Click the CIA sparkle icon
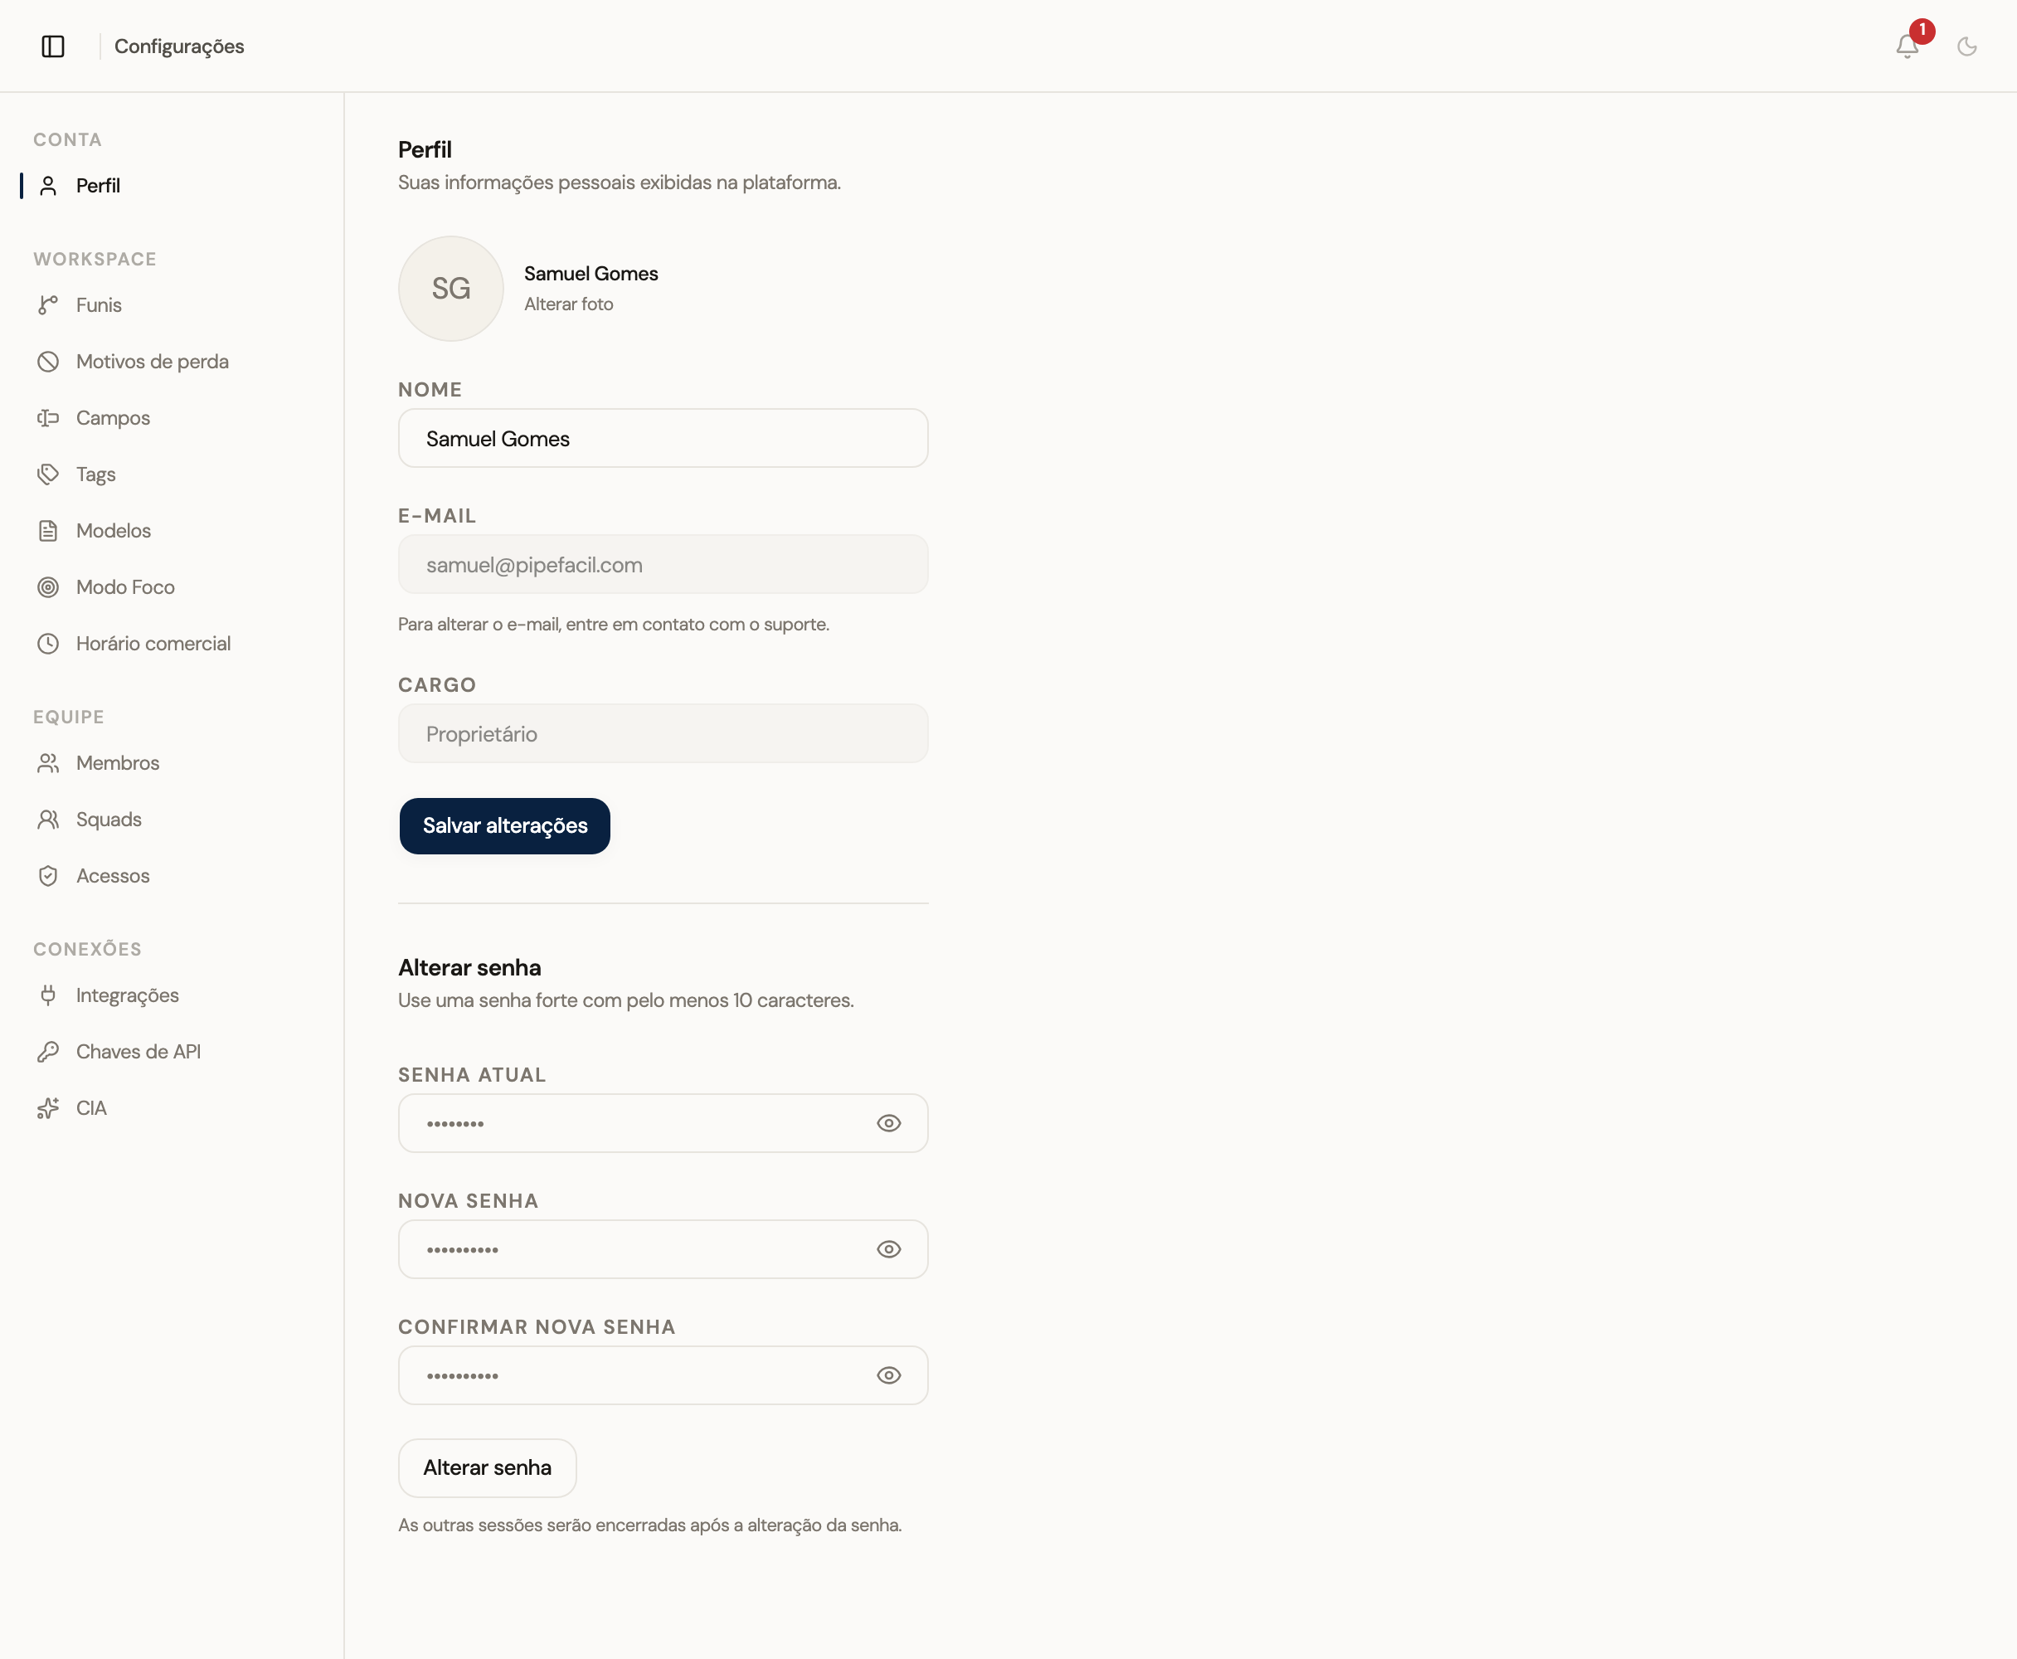Image resolution: width=2017 pixels, height=1659 pixels. (48, 1107)
